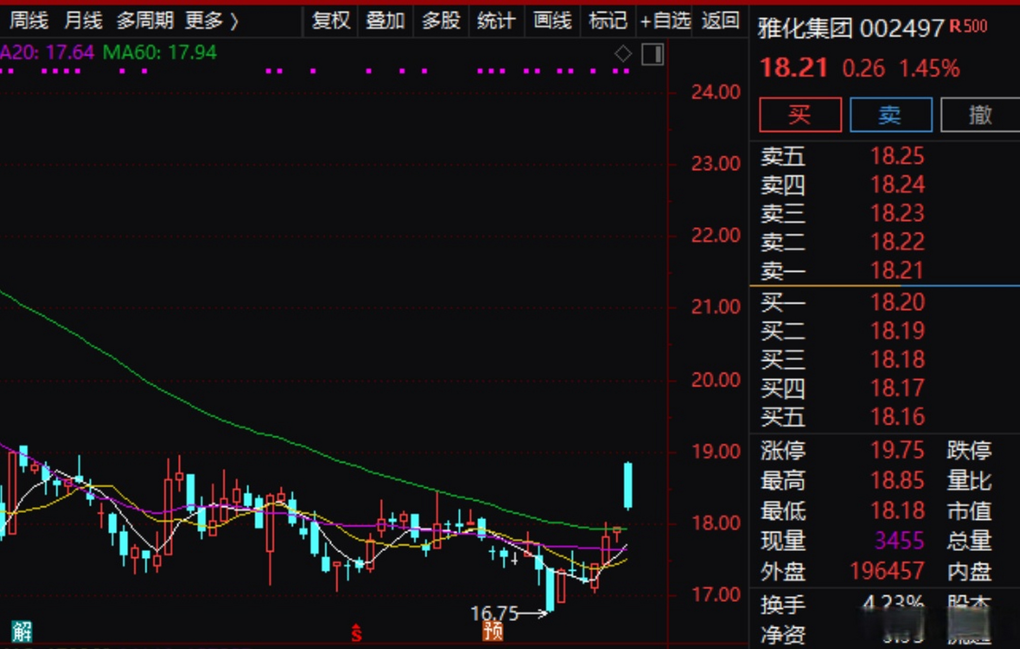Click the 标记 mark button

pos(608,21)
